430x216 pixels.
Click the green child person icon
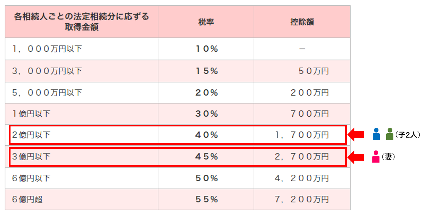tap(390, 134)
